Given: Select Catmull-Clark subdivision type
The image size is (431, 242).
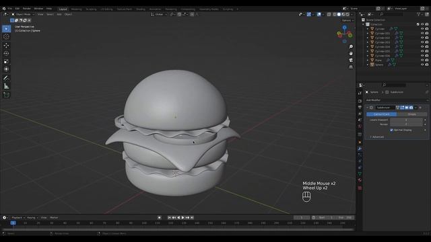Looking at the screenshot, I should pos(382,114).
